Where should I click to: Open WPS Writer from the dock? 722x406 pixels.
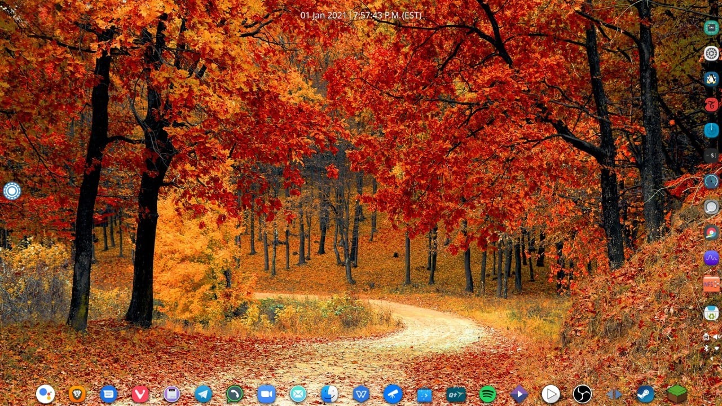pos(361,394)
